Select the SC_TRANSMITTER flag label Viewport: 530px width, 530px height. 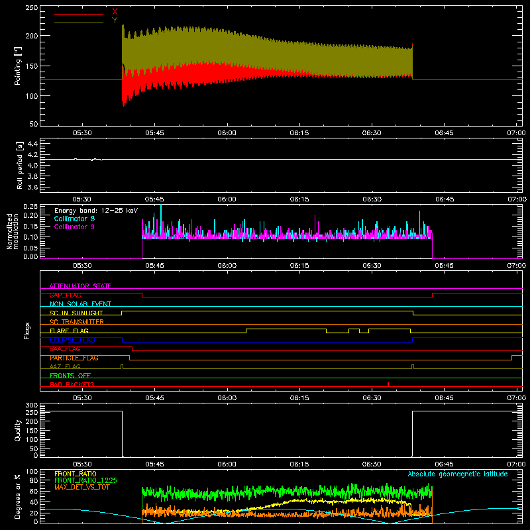[77, 322]
